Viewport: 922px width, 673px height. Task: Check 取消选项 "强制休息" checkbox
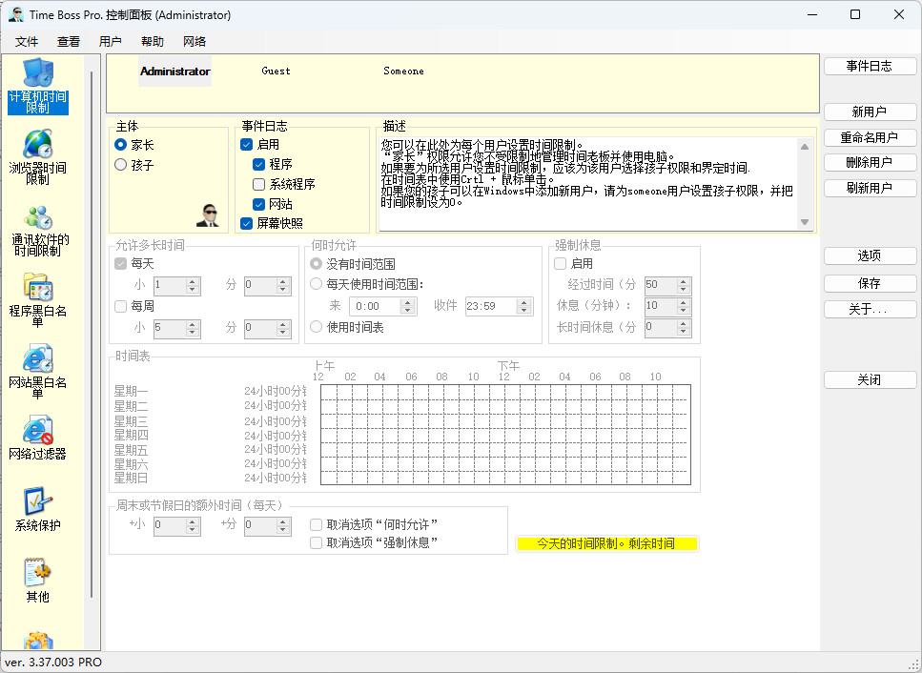pyautogui.click(x=316, y=542)
